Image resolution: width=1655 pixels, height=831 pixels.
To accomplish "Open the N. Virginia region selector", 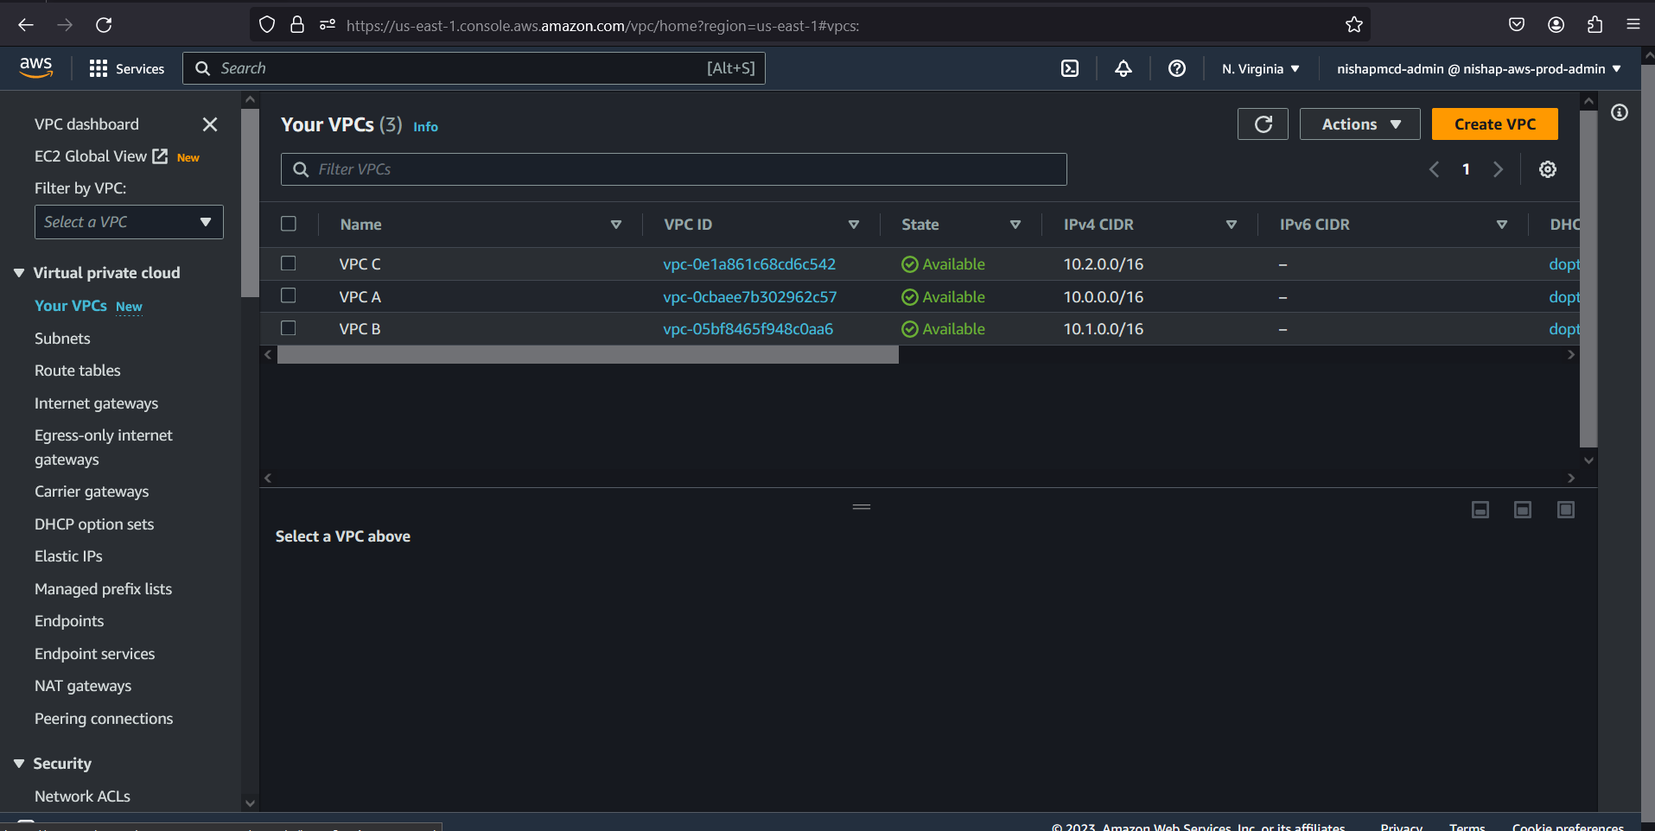I will click(1260, 69).
